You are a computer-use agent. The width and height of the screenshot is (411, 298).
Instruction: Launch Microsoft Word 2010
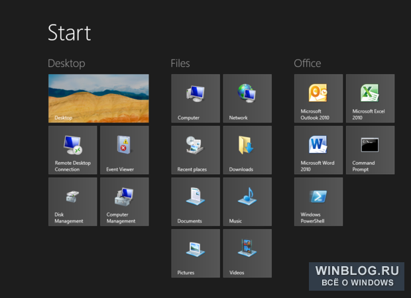tap(318, 150)
